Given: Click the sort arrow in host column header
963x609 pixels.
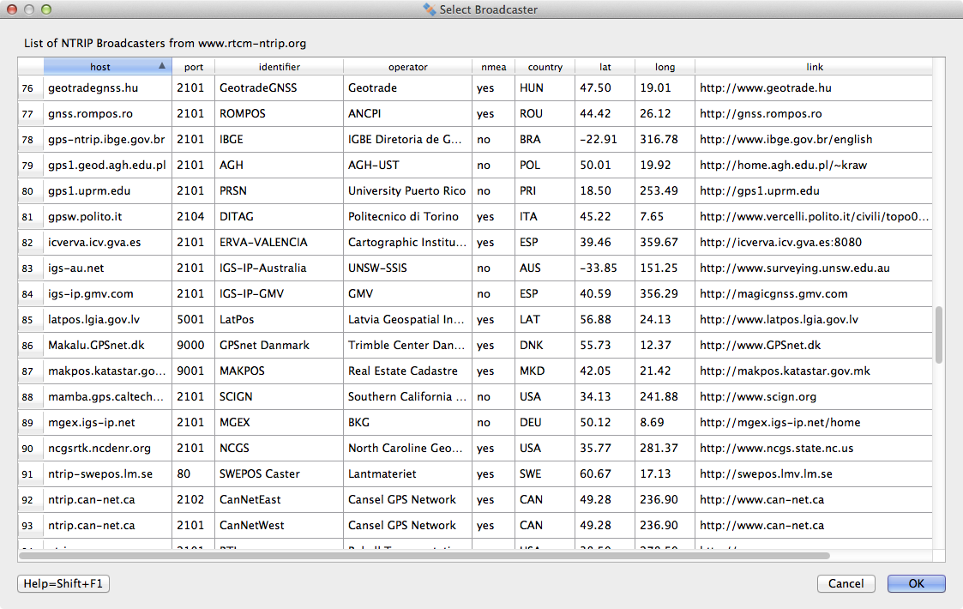Looking at the screenshot, I should pyautogui.click(x=162, y=66).
